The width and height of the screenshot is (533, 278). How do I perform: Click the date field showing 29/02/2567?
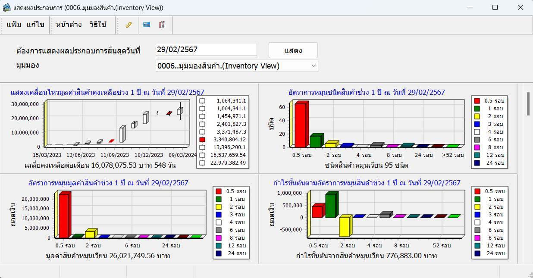pos(206,49)
